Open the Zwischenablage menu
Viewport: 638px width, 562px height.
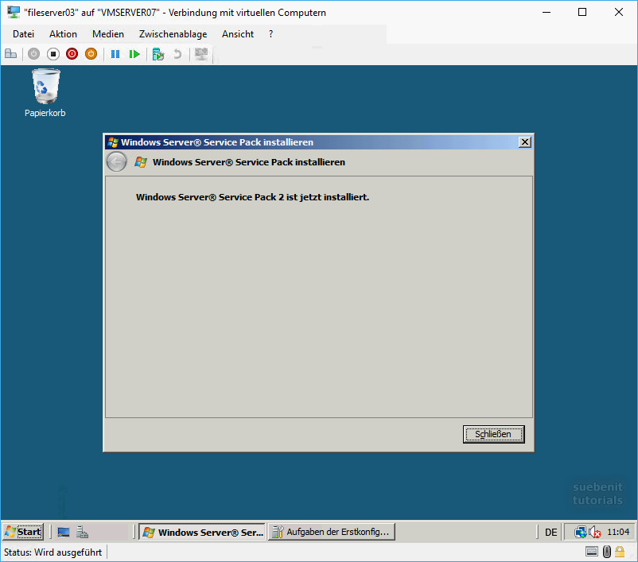pos(173,34)
